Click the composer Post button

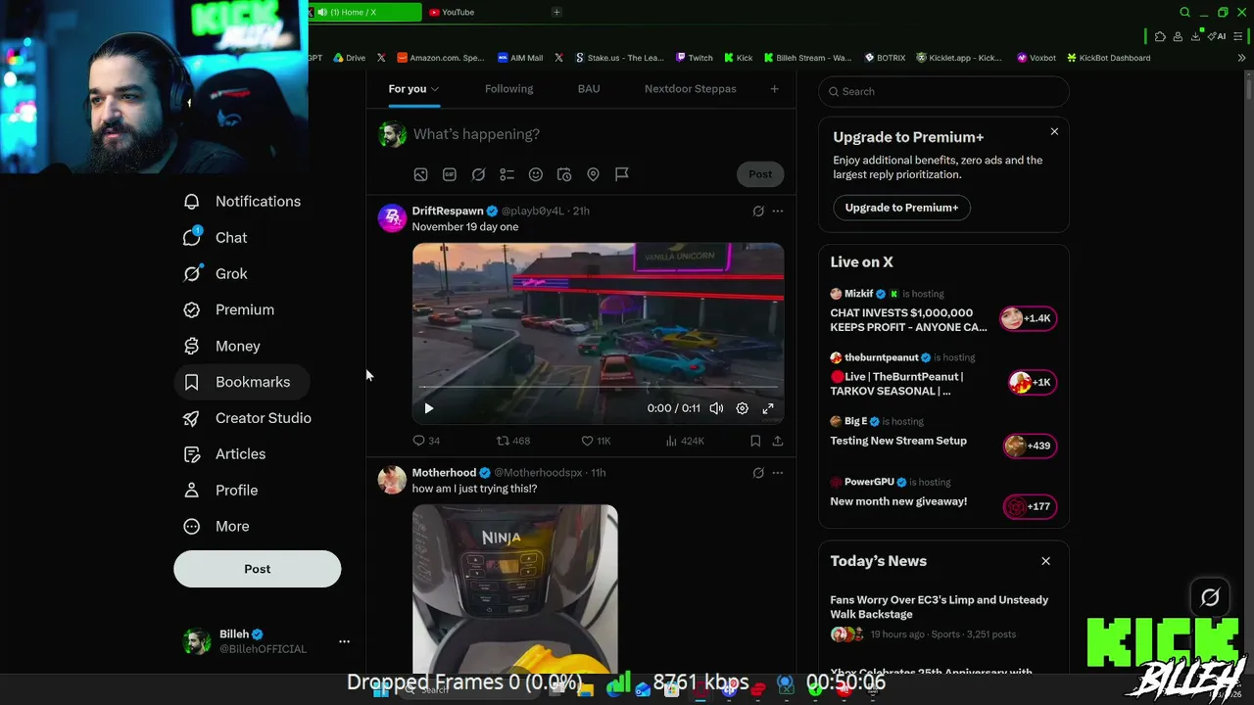click(x=760, y=174)
